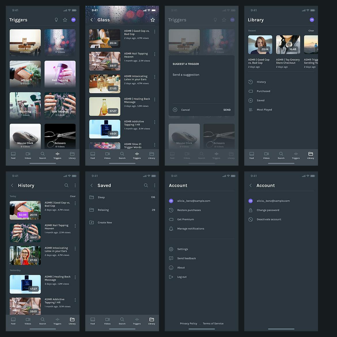
Task: Tap the search icon on Saved screen
Action: [x=146, y=185]
